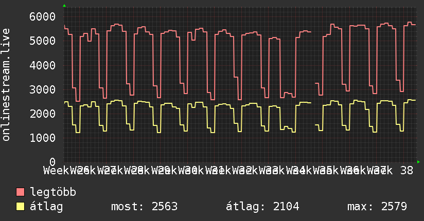Click the y-axis label 0
Screen dimensions: 424x221
(x=52, y=162)
